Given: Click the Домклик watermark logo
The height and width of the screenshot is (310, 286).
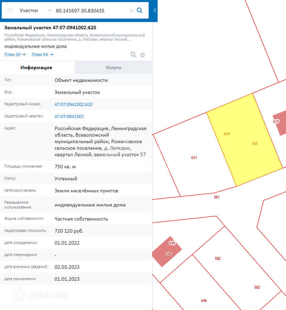Looking at the screenshot, I should tap(41, 295).
